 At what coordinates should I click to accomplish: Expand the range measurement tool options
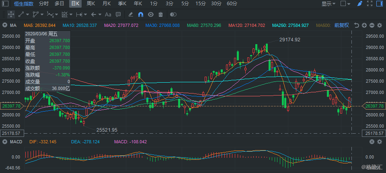85,14
